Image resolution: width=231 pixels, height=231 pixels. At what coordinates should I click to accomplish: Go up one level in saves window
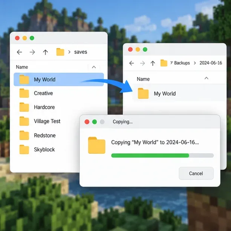point(45,52)
